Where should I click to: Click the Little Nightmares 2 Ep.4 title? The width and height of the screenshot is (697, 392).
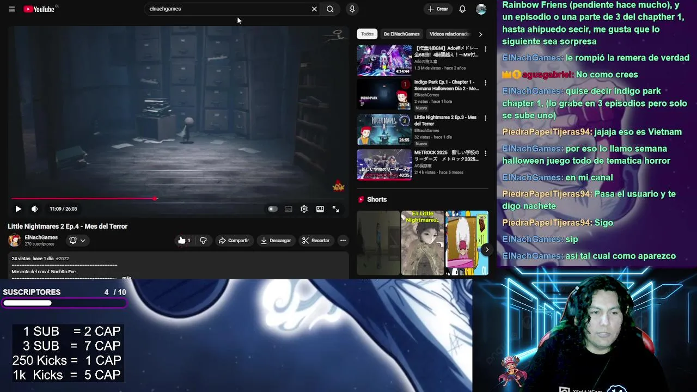(x=68, y=226)
